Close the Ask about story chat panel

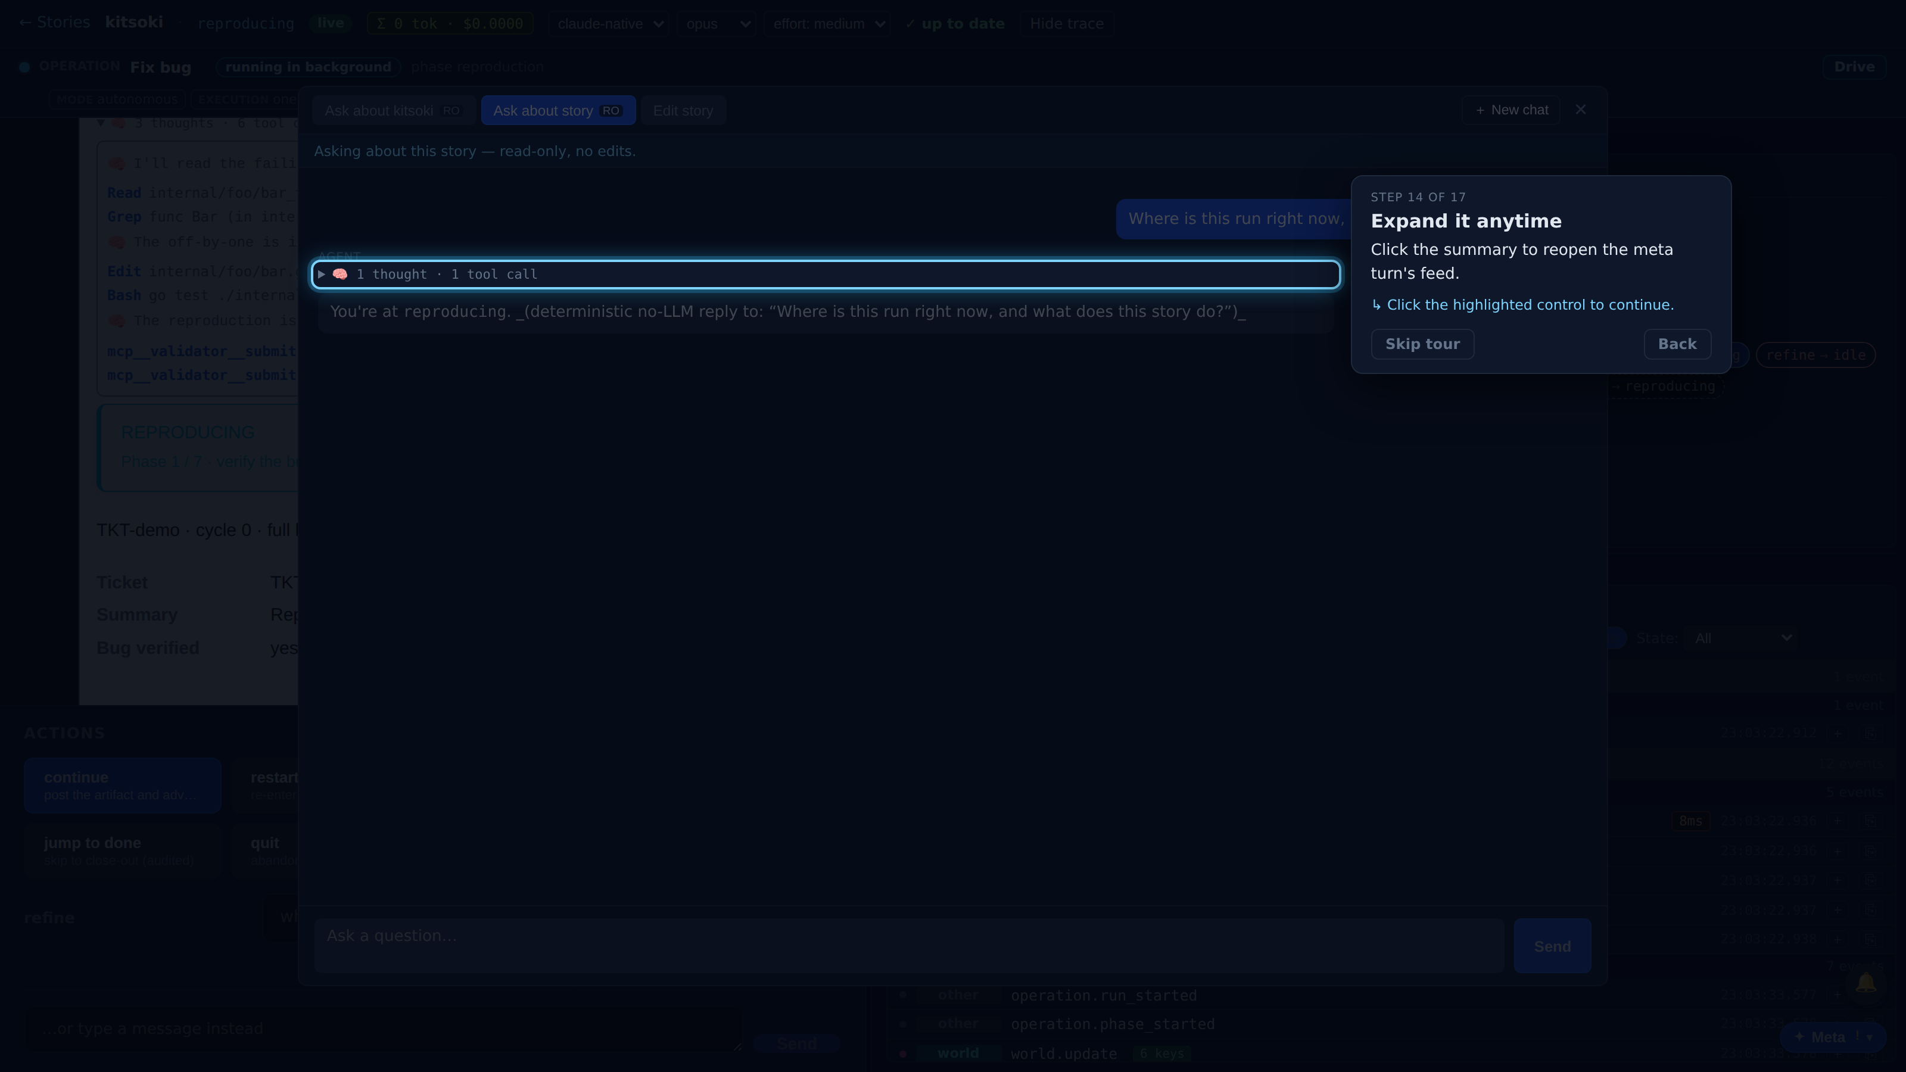coord(1580,110)
